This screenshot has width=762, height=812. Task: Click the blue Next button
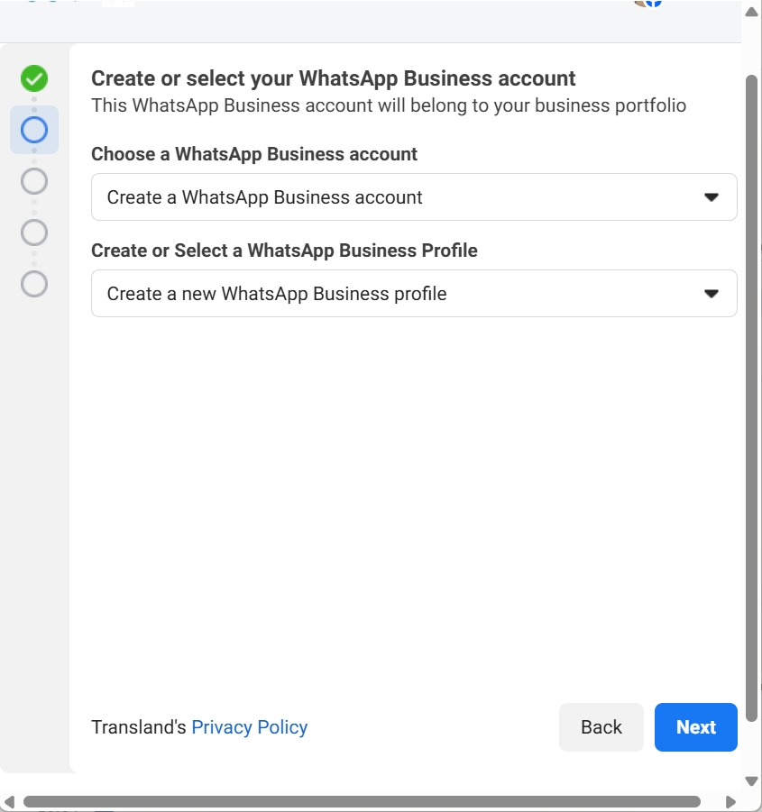[695, 727]
